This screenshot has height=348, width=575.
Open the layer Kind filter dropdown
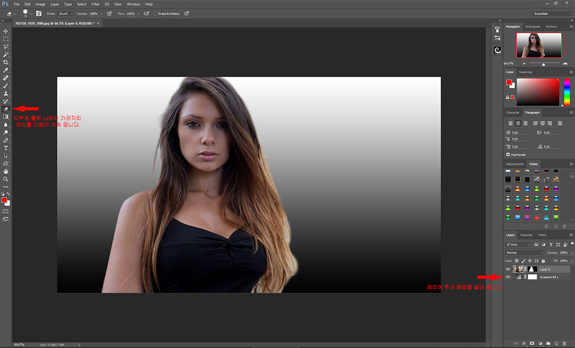[x=518, y=244]
